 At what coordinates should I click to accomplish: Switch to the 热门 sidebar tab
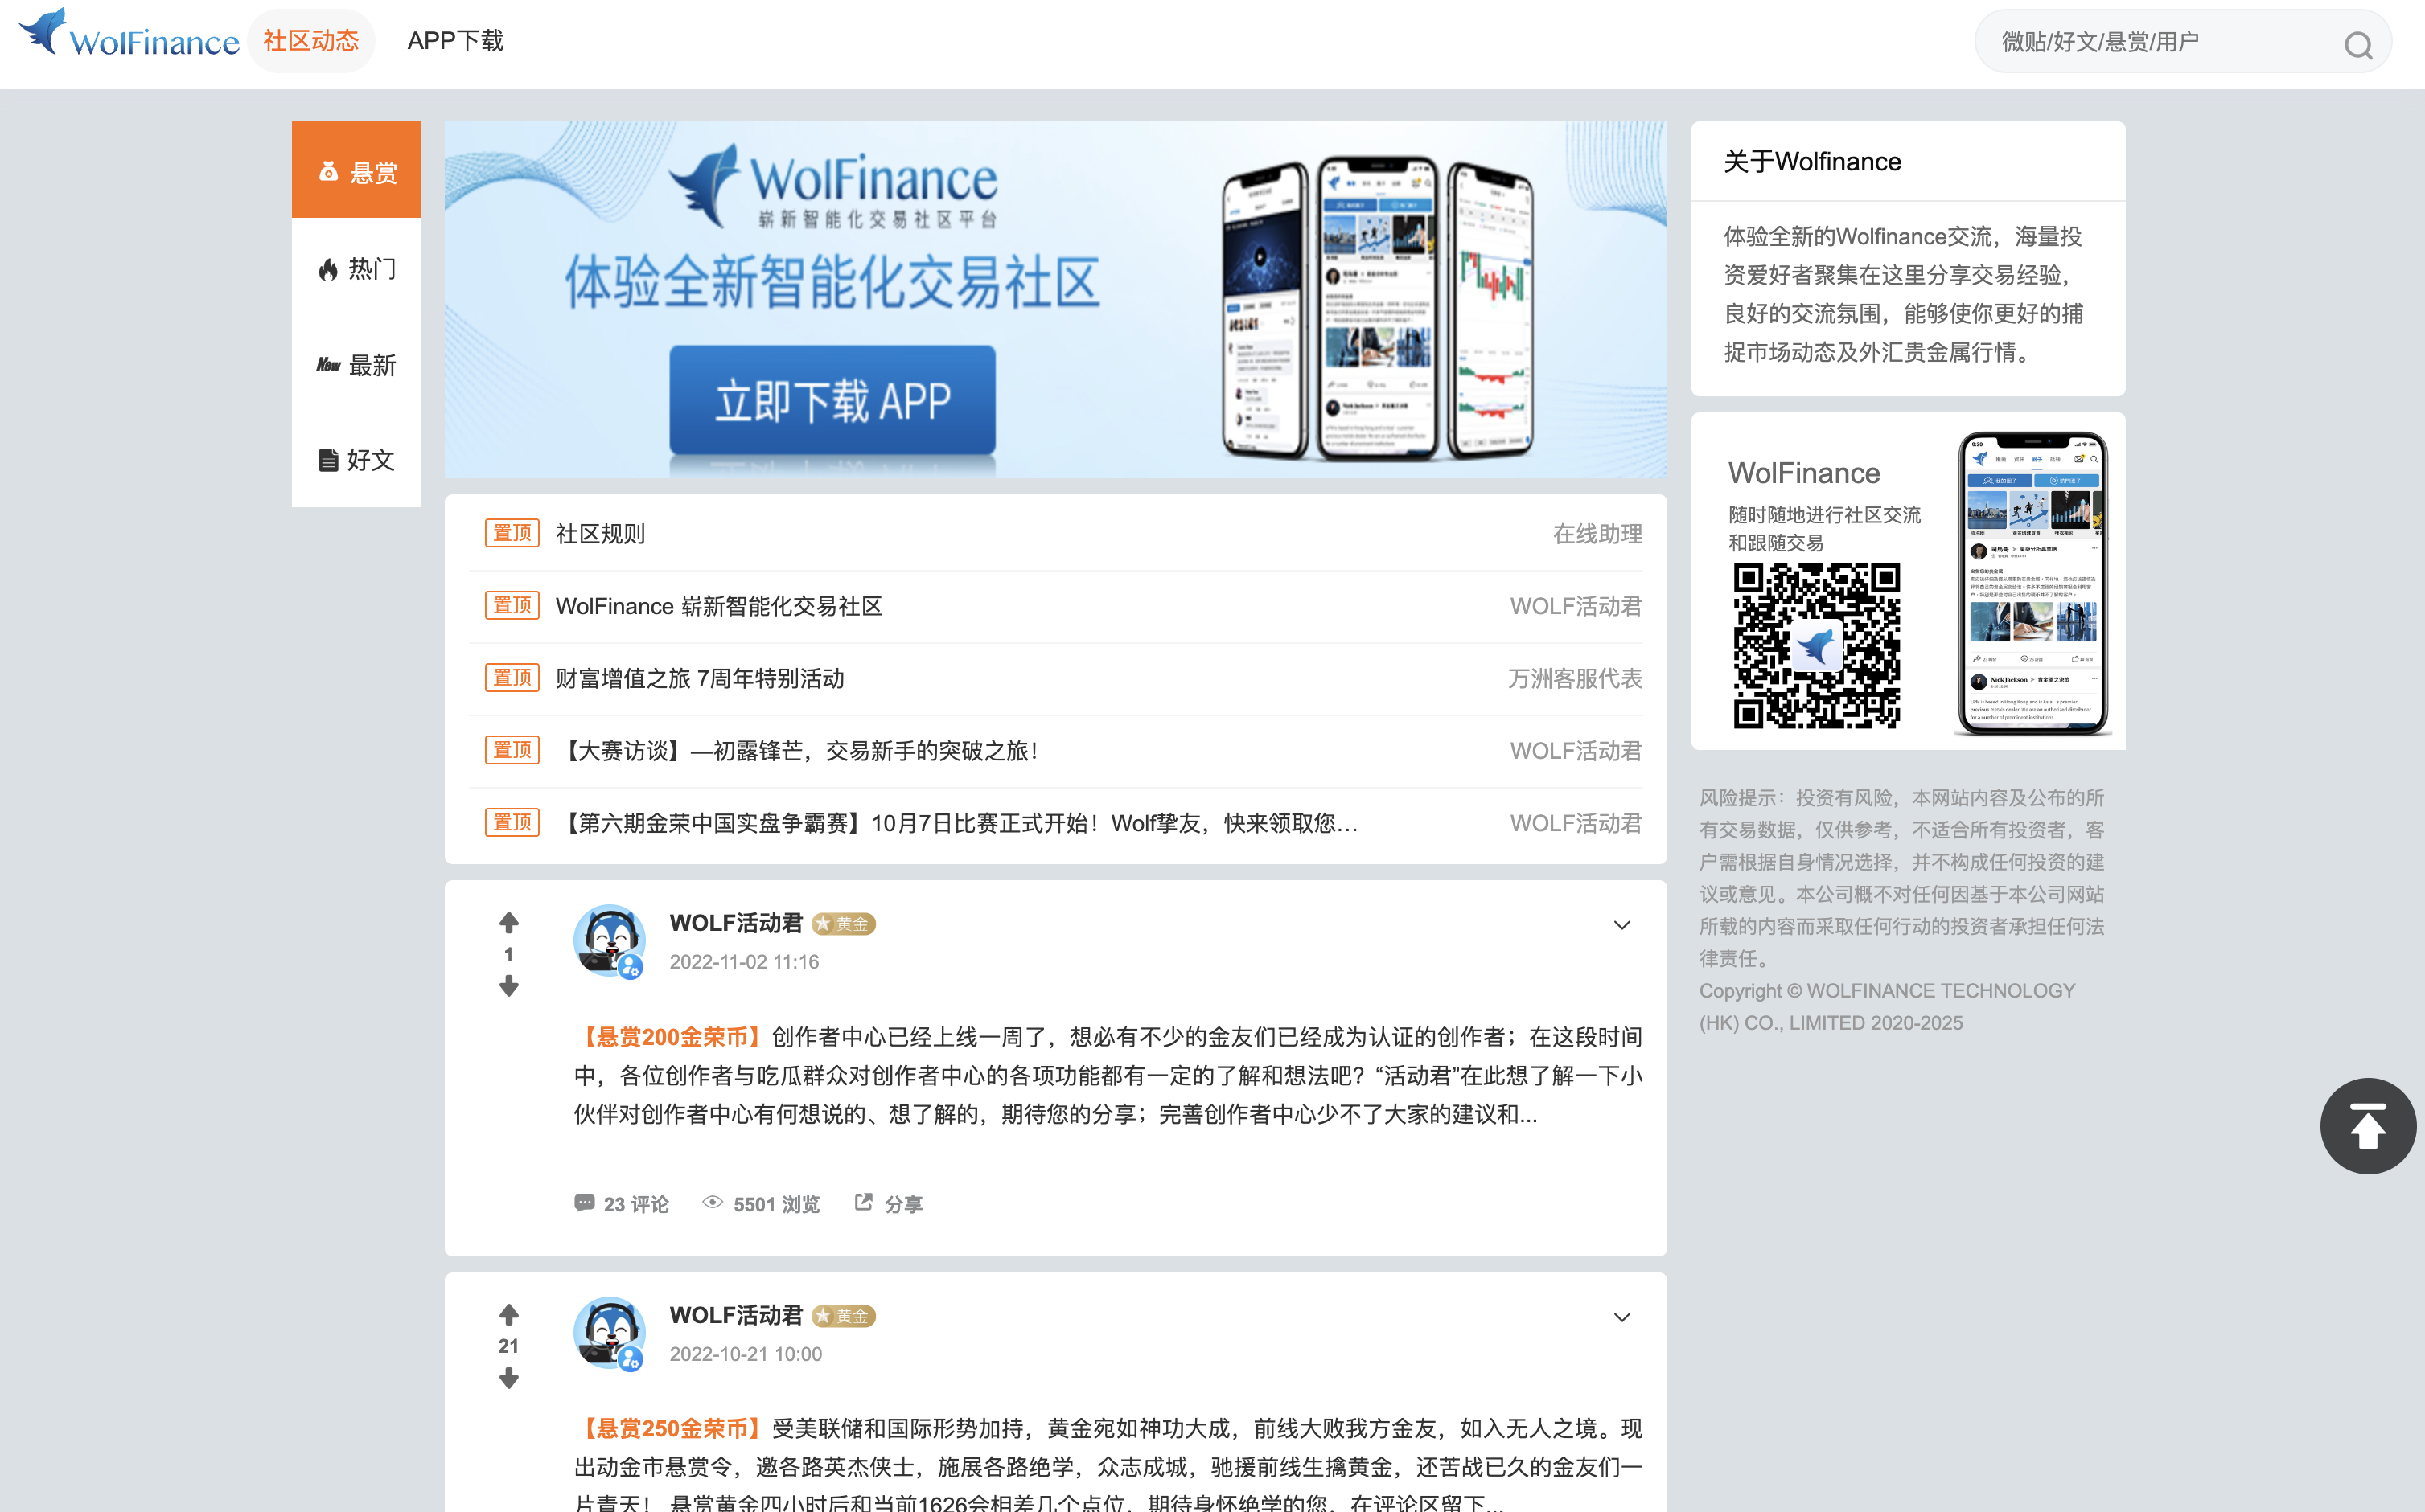click(x=356, y=268)
